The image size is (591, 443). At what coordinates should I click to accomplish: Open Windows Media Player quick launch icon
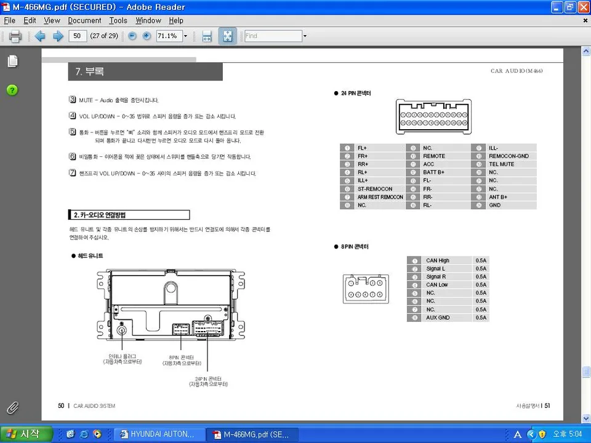pos(97,434)
